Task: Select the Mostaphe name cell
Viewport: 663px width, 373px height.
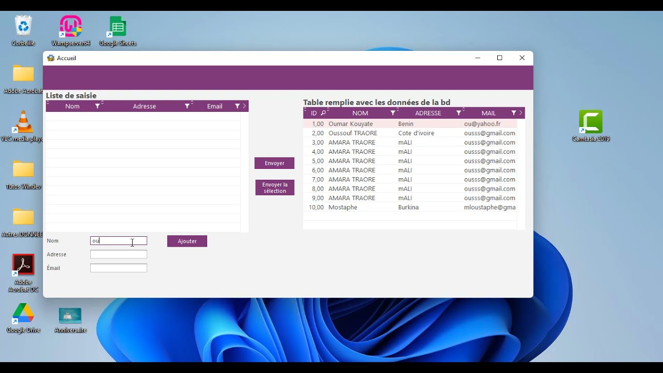Action: 343,207
